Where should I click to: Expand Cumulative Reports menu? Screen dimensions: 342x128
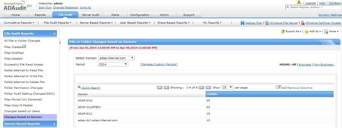(x=19, y=23)
